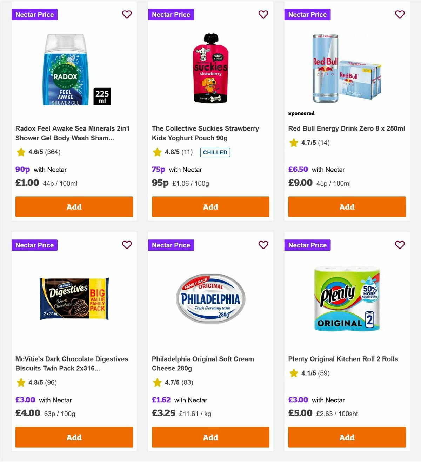Click the Plenty Kitchen Roll product image
The height and width of the screenshot is (462, 421).
pyautogui.click(x=347, y=299)
